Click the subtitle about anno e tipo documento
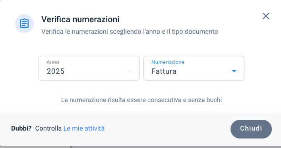281x148 pixels. click(x=130, y=31)
